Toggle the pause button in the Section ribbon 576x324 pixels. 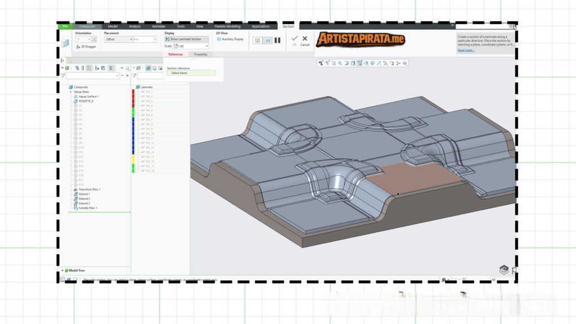pos(277,40)
